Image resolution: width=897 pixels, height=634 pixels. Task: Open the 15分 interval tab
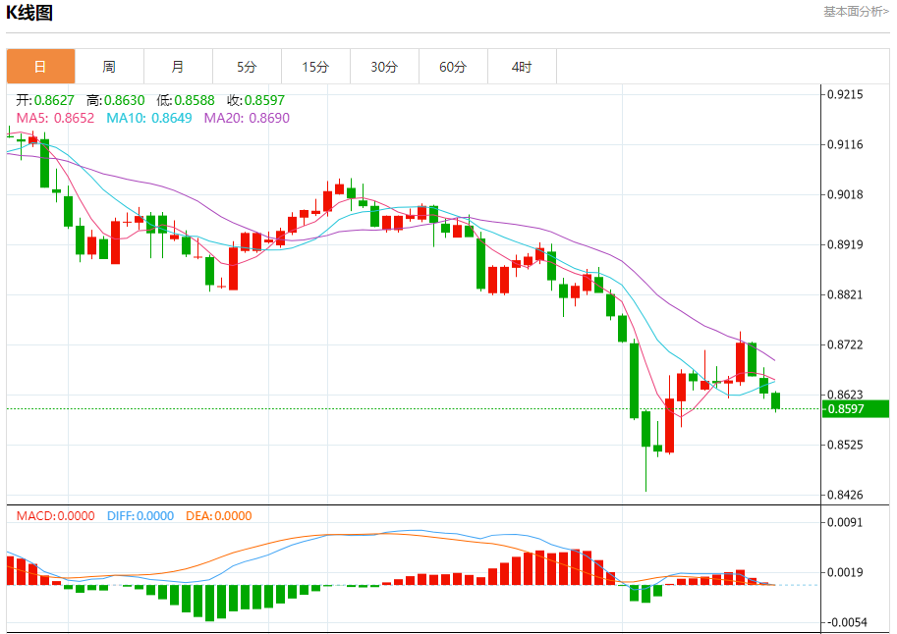click(315, 67)
